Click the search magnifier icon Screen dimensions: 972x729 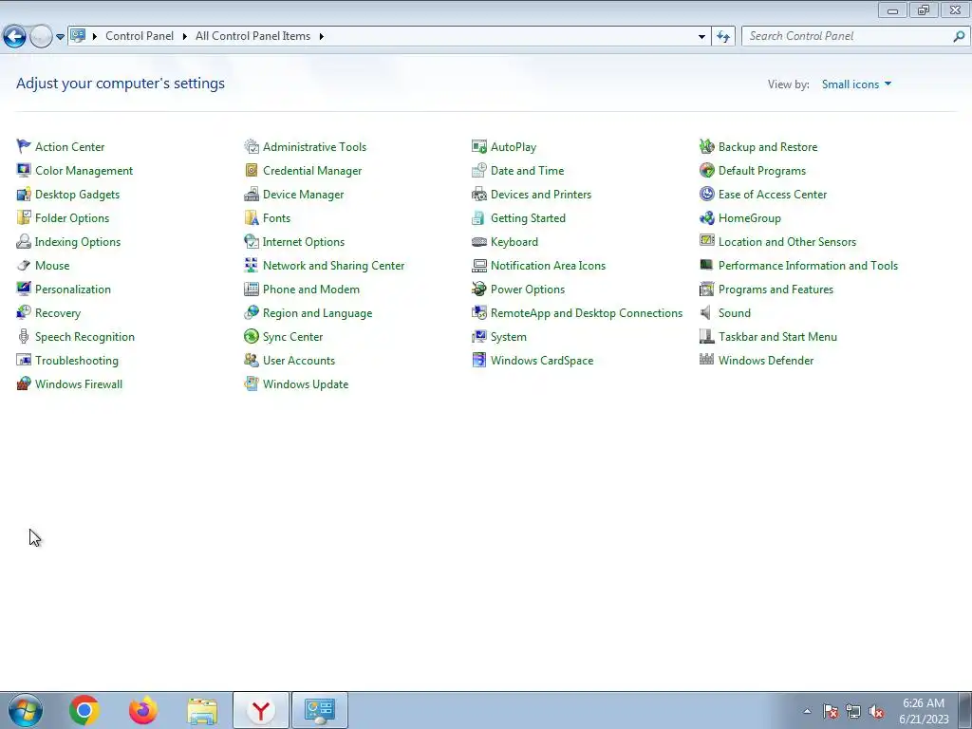coord(959,36)
